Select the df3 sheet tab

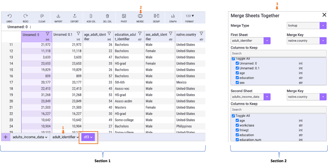click(x=87, y=137)
